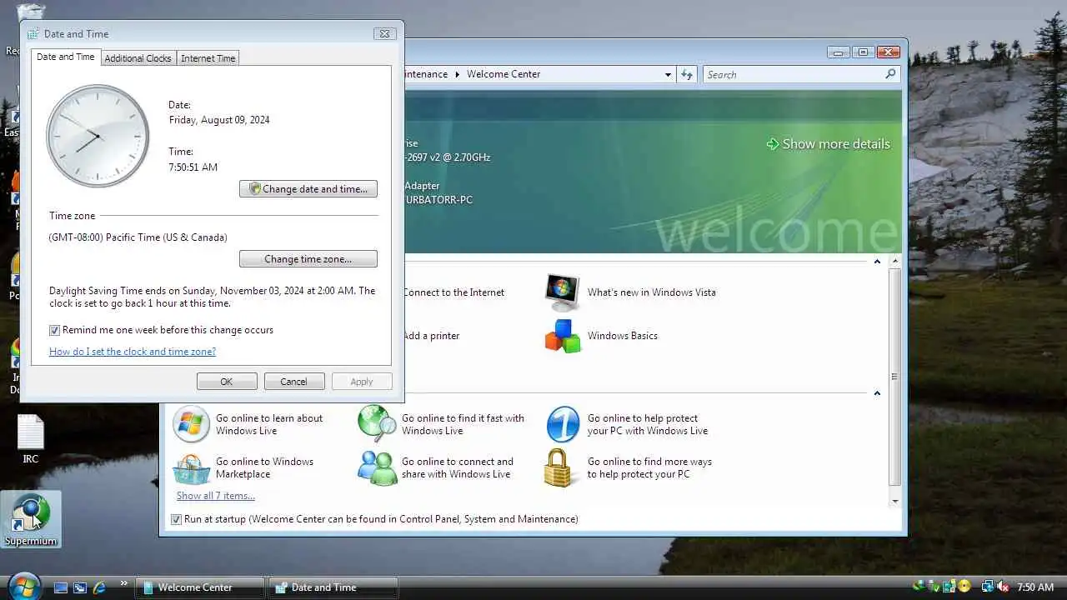Click Windows Basics label

[623, 336]
